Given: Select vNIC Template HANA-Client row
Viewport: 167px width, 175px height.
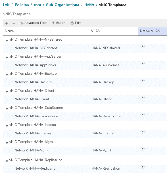Looking at the screenshot, I should 85,91.
